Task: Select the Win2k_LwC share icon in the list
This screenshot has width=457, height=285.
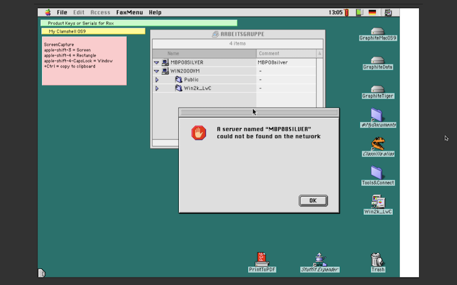Action: tap(179, 88)
